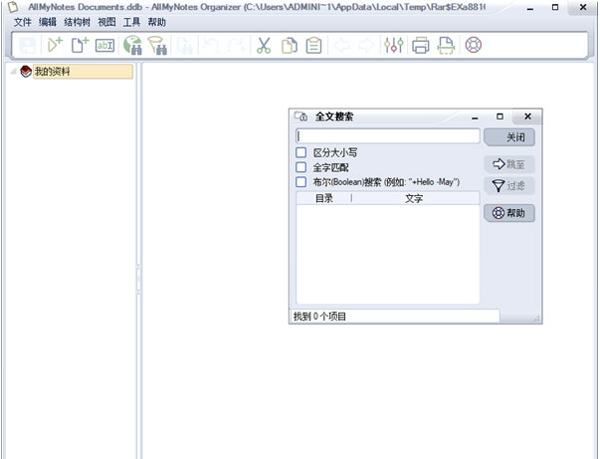Minimize the 全文搜索 dialog

point(475,117)
